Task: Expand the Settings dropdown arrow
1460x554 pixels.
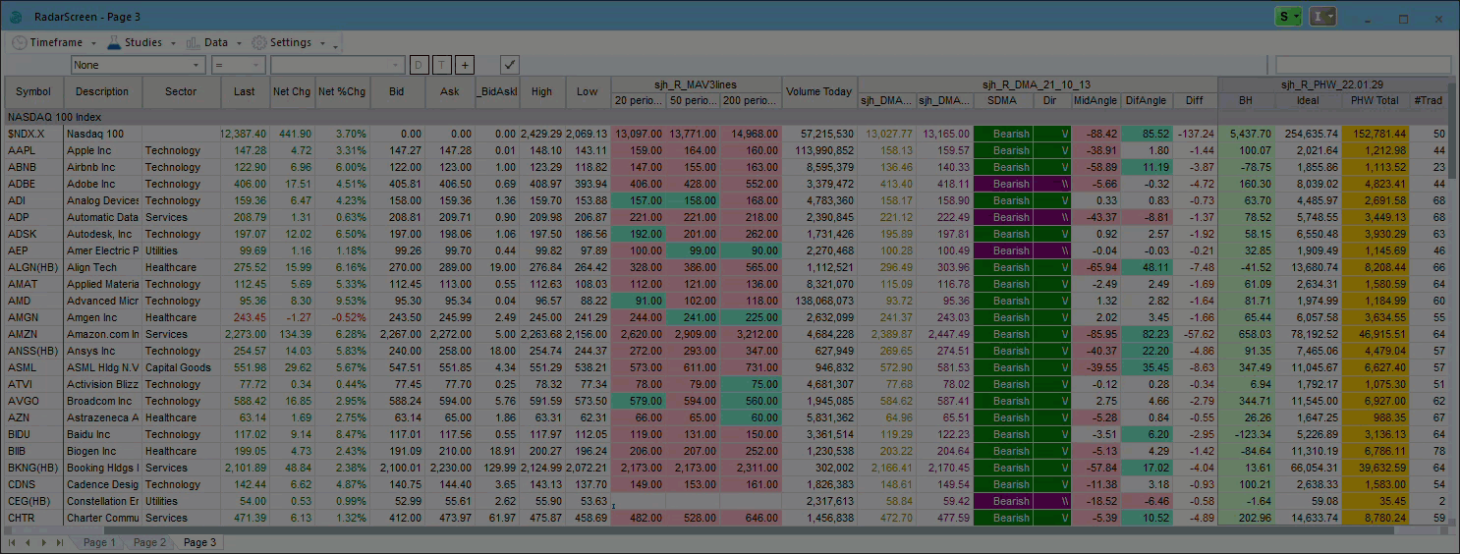Action: (x=321, y=43)
